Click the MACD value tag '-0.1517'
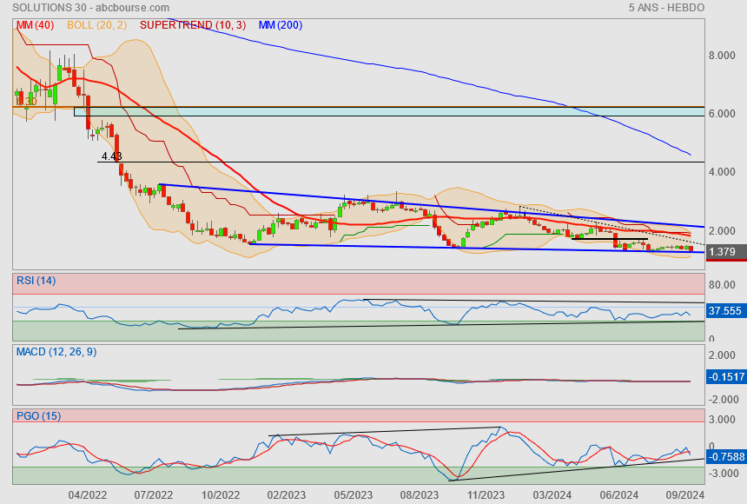Viewport: 747px width, 504px height. pyautogui.click(x=726, y=376)
